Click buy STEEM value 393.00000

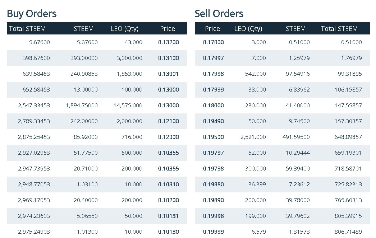84,58
